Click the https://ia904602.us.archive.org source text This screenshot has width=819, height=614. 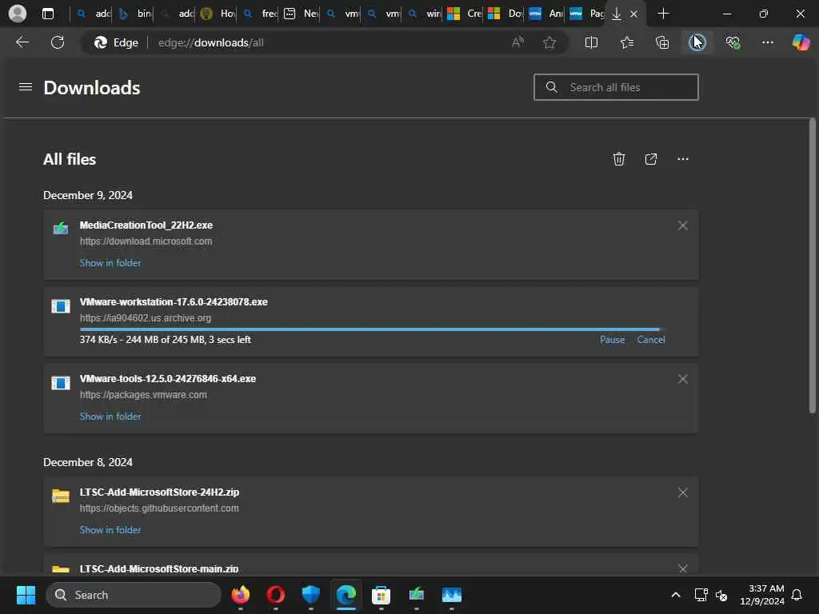(x=146, y=317)
